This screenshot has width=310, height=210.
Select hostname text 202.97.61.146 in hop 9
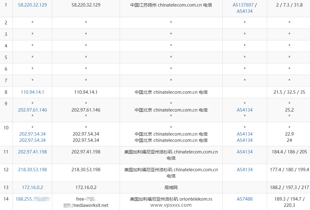(x=86, y=110)
